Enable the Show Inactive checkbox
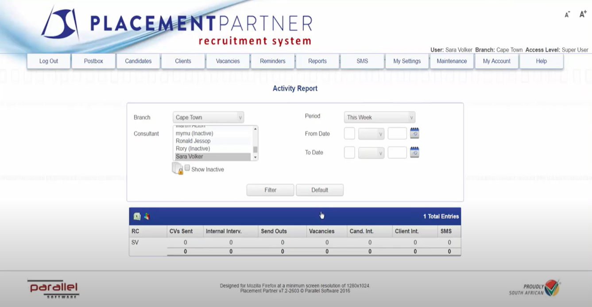Screen dimensions: 592x307 (x=187, y=167)
